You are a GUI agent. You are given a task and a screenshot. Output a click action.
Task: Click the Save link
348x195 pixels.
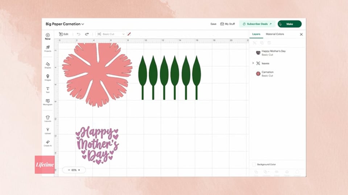(x=213, y=24)
